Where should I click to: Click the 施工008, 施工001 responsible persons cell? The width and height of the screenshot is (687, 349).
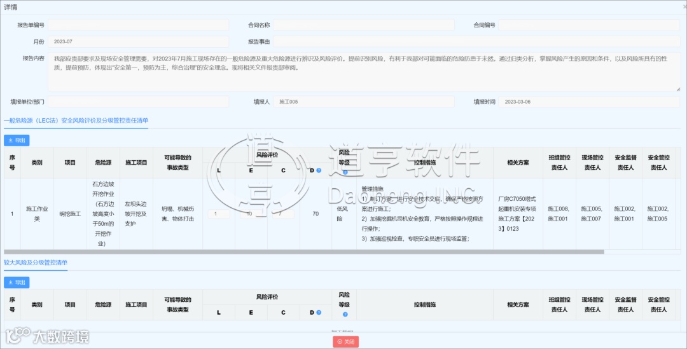[560, 214]
